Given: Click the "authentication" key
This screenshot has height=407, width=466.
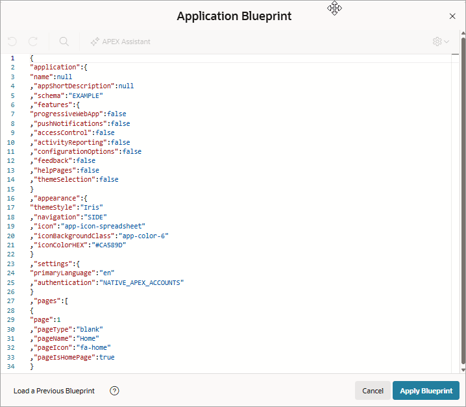Looking at the screenshot, I should point(64,282).
